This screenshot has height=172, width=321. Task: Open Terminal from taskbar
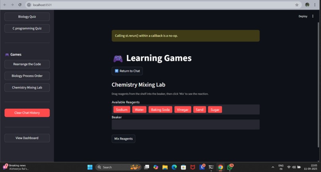click(x=211, y=167)
